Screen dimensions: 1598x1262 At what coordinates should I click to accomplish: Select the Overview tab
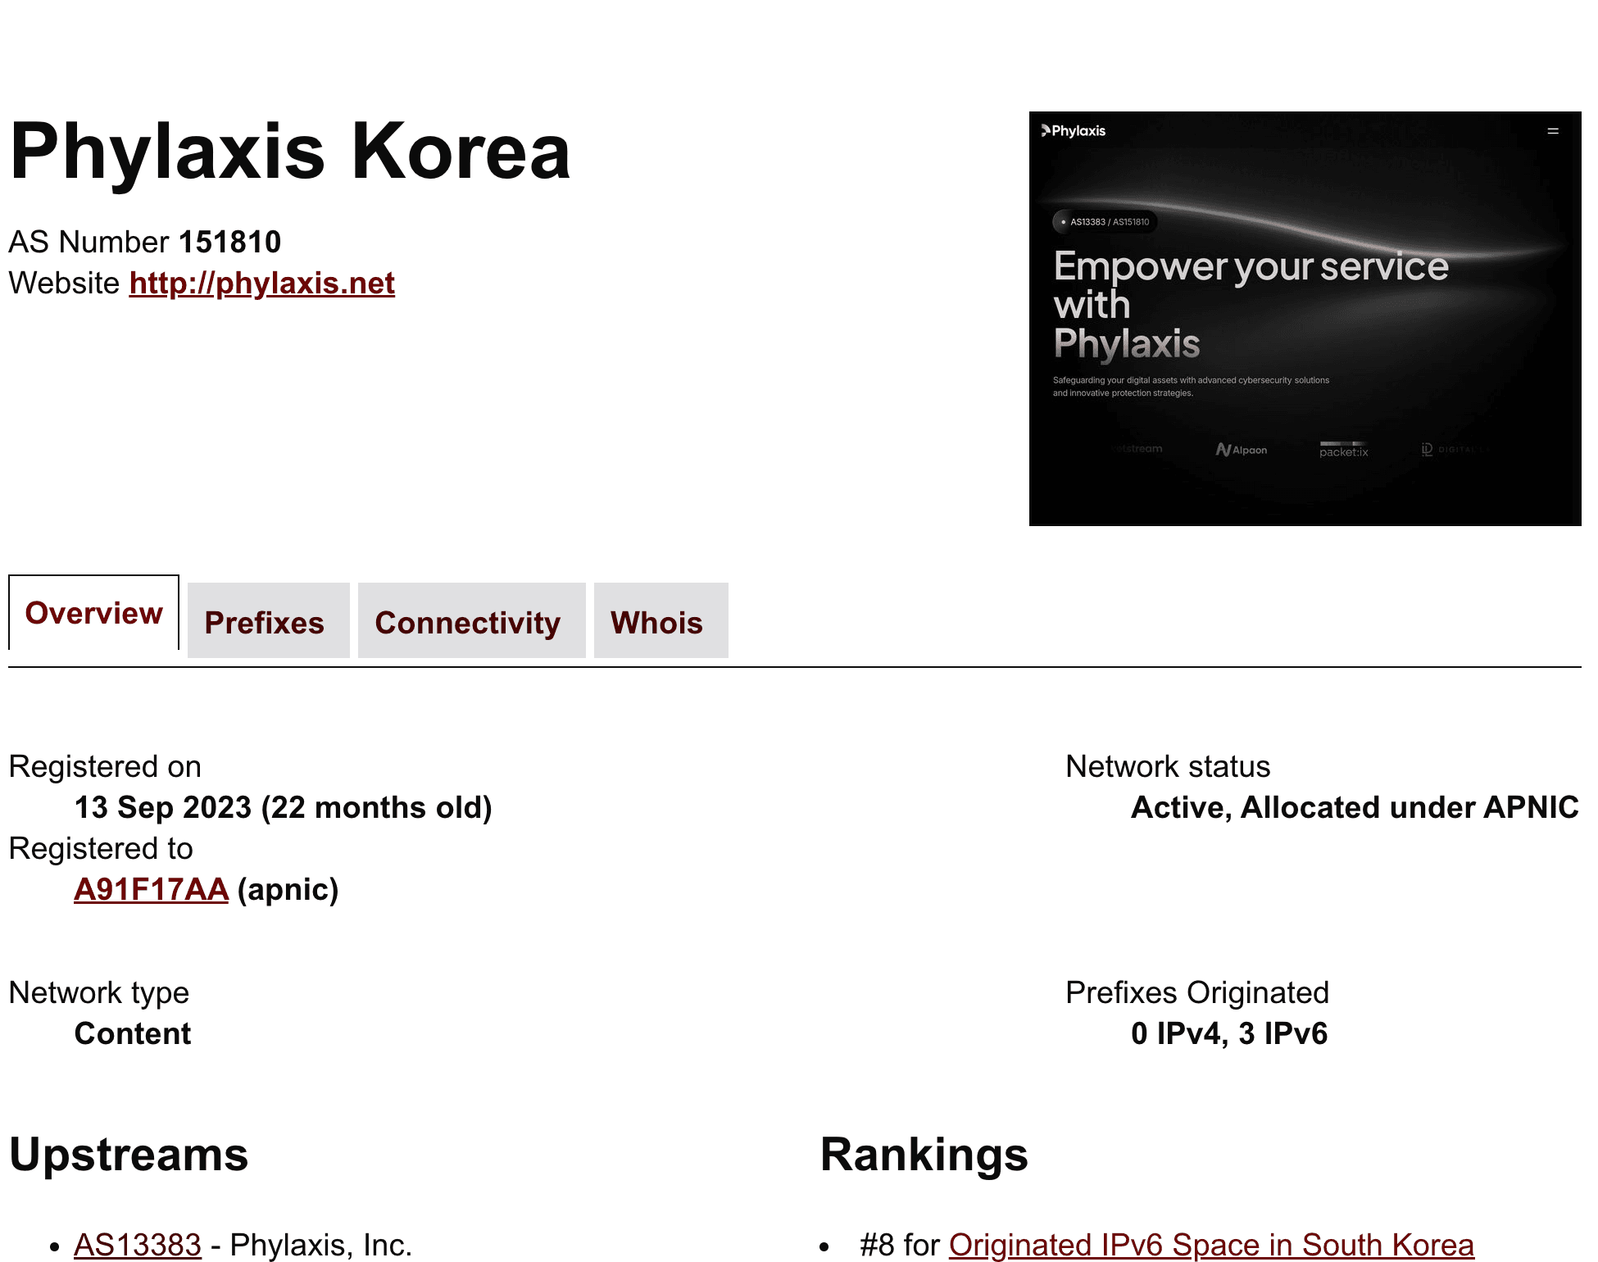[93, 613]
